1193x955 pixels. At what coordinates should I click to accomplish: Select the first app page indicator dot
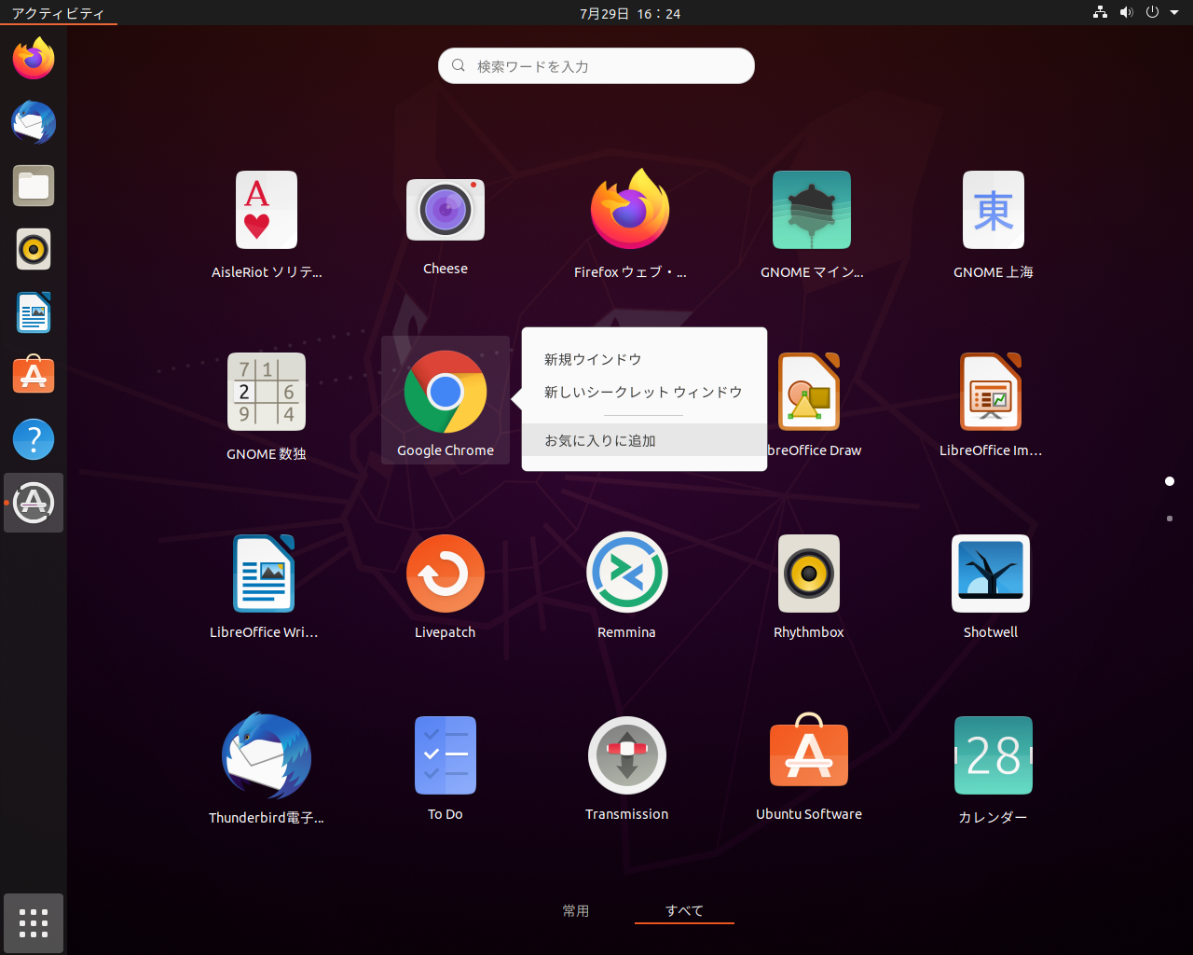pyautogui.click(x=1170, y=481)
